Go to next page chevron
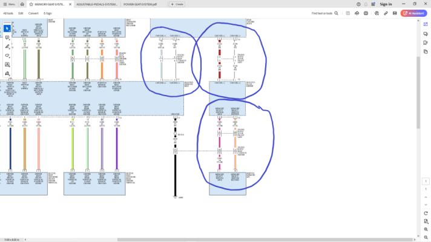This screenshot has height=242, width=431. click(x=426, y=204)
